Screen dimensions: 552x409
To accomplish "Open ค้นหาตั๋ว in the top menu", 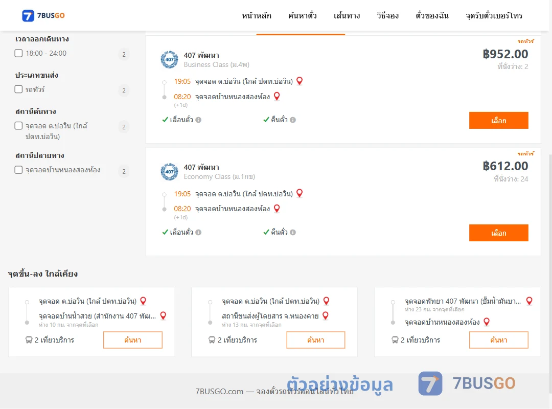I will [303, 15].
